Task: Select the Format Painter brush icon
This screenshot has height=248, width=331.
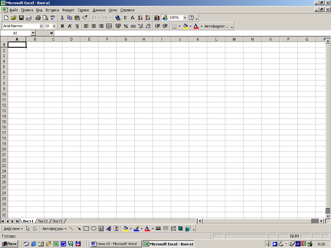Action: pyautogui.click(x=85, y=18)
